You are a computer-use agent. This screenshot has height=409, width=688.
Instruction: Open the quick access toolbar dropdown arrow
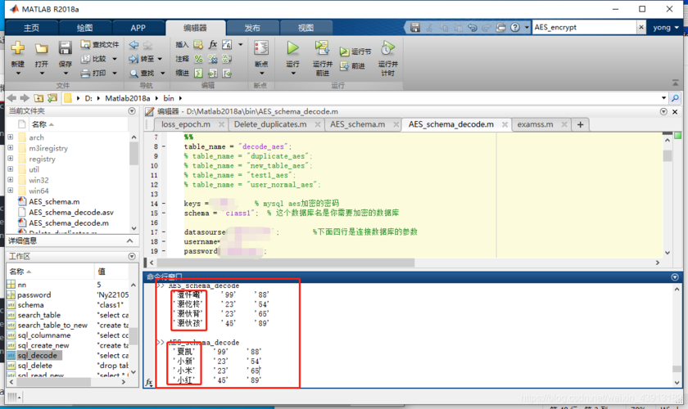(x=527, y=27)
